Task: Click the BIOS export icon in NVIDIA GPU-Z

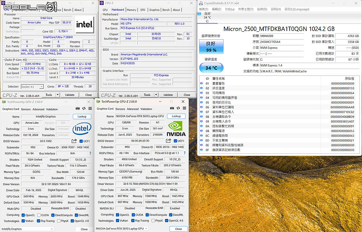Action: pyautogui.click(x=169, y=141)
